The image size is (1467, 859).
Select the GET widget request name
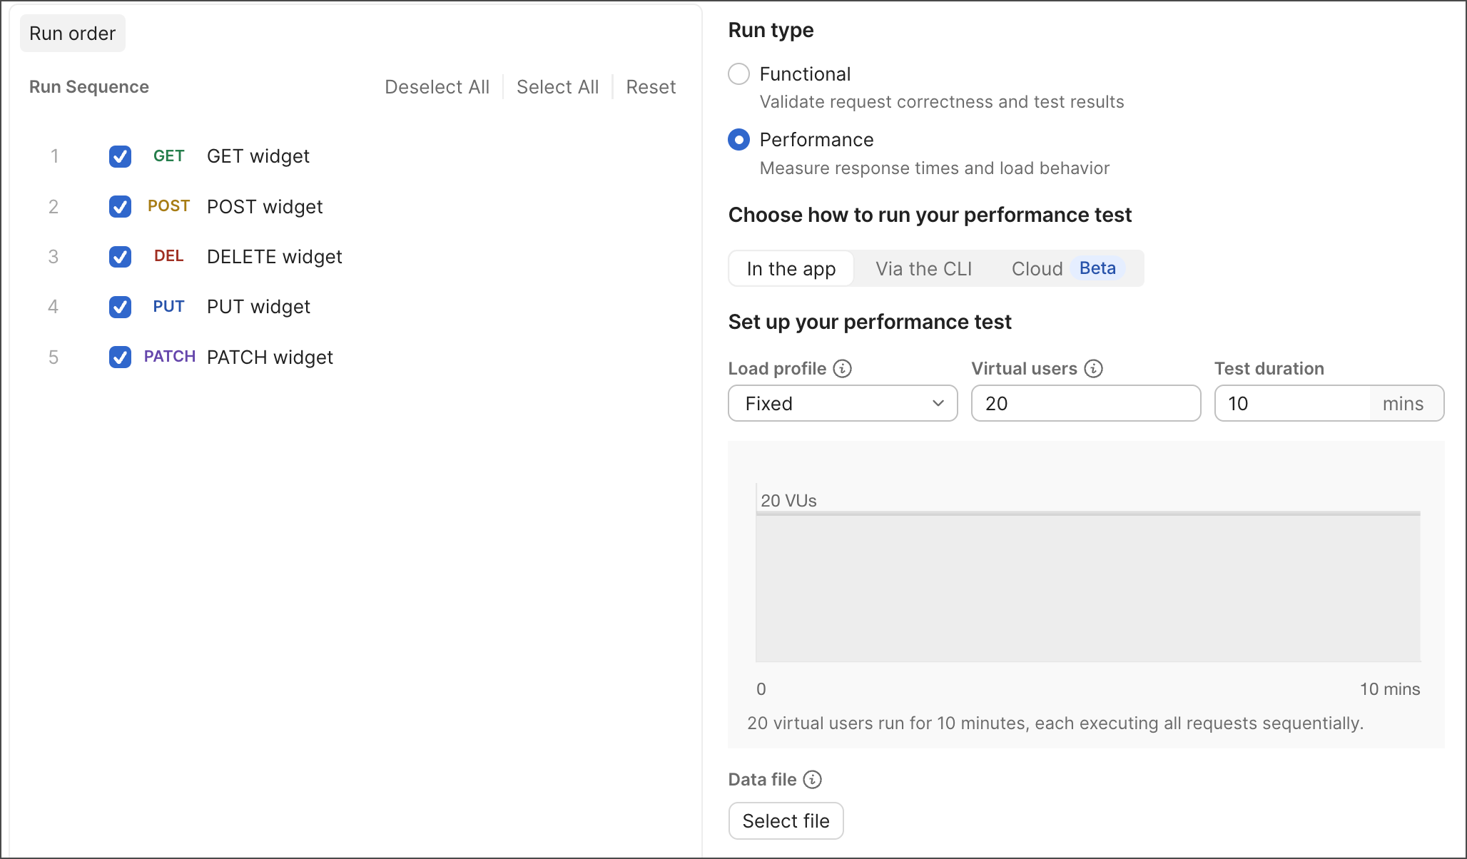click(258, 156)
